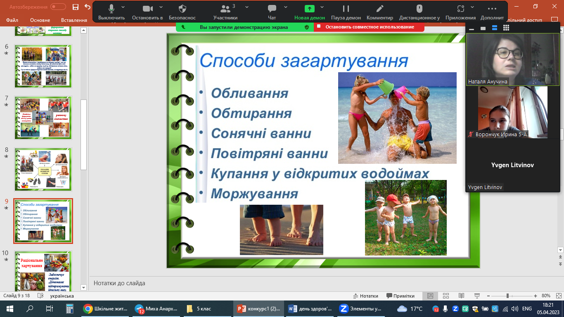Open Windows Start menu

pyautogui.click(x=9, y=308)
